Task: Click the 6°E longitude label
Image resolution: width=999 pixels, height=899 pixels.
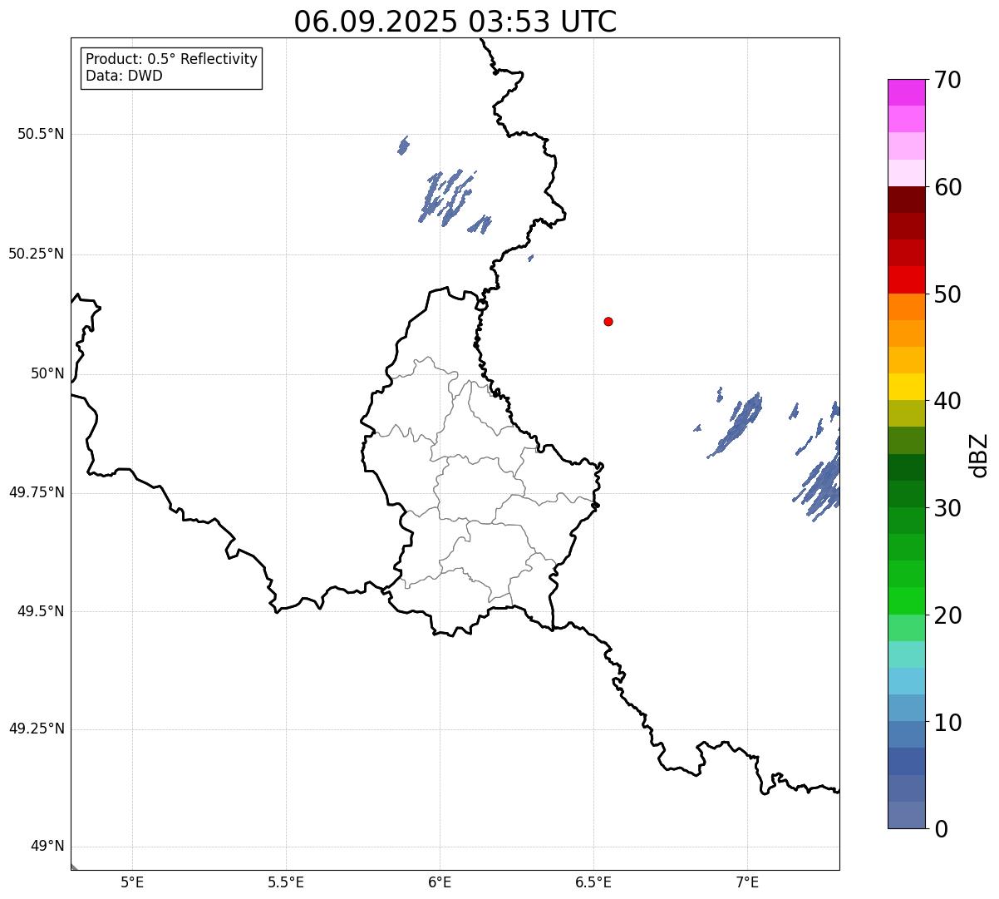Action: tap(440, 882)
